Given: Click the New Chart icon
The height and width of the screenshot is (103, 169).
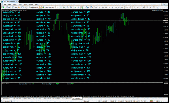Looking at the screenshot, I should 3,7.
